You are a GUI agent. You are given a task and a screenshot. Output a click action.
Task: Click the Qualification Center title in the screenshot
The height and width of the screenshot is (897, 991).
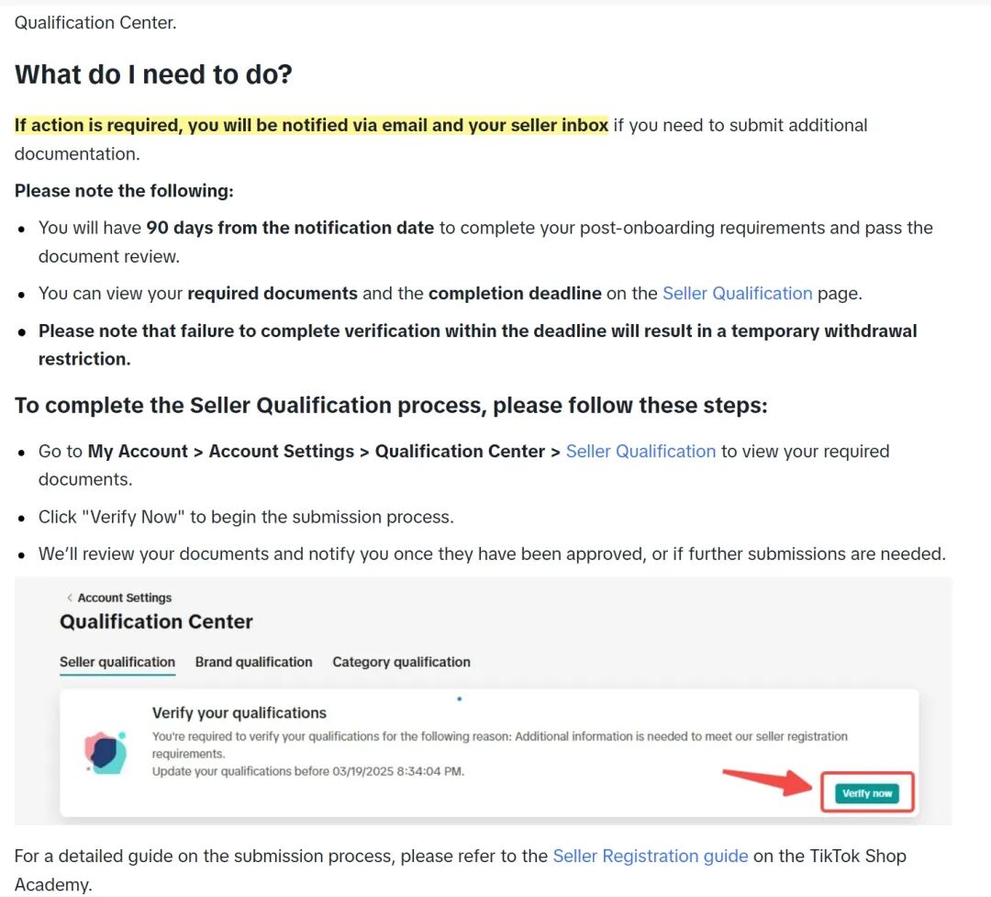(156, 622)
